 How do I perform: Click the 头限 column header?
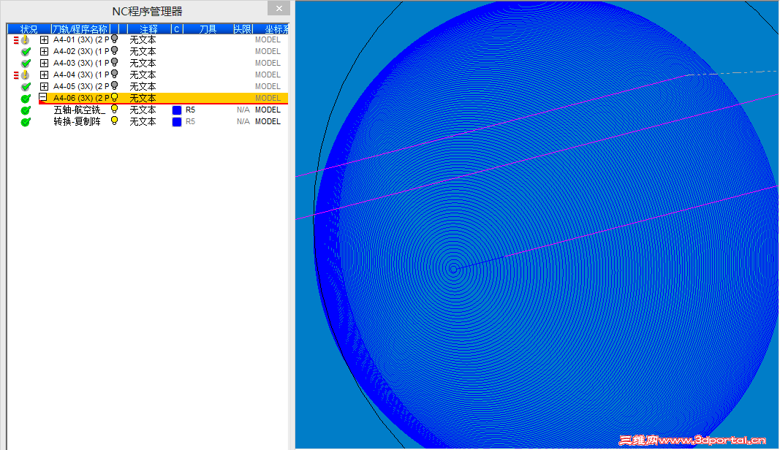(243, 28)
